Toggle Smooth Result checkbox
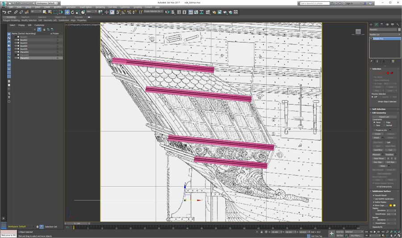Viewport: 402px width, 238px height. pyautogui.click(x=374, y=195)
